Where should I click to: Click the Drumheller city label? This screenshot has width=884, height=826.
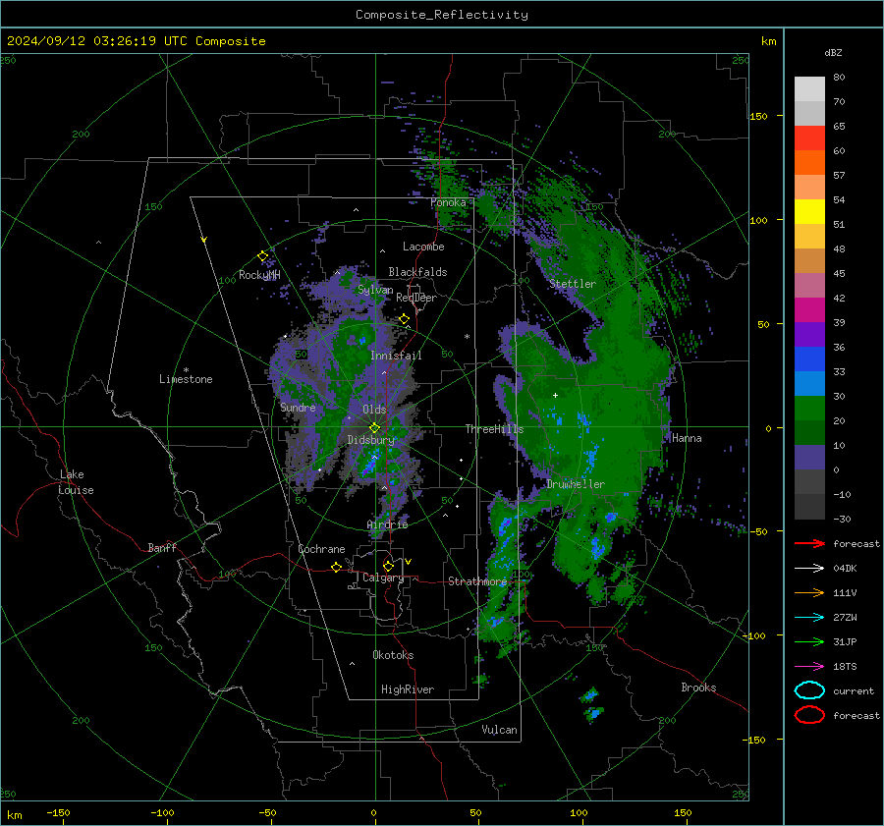point(576,484)
